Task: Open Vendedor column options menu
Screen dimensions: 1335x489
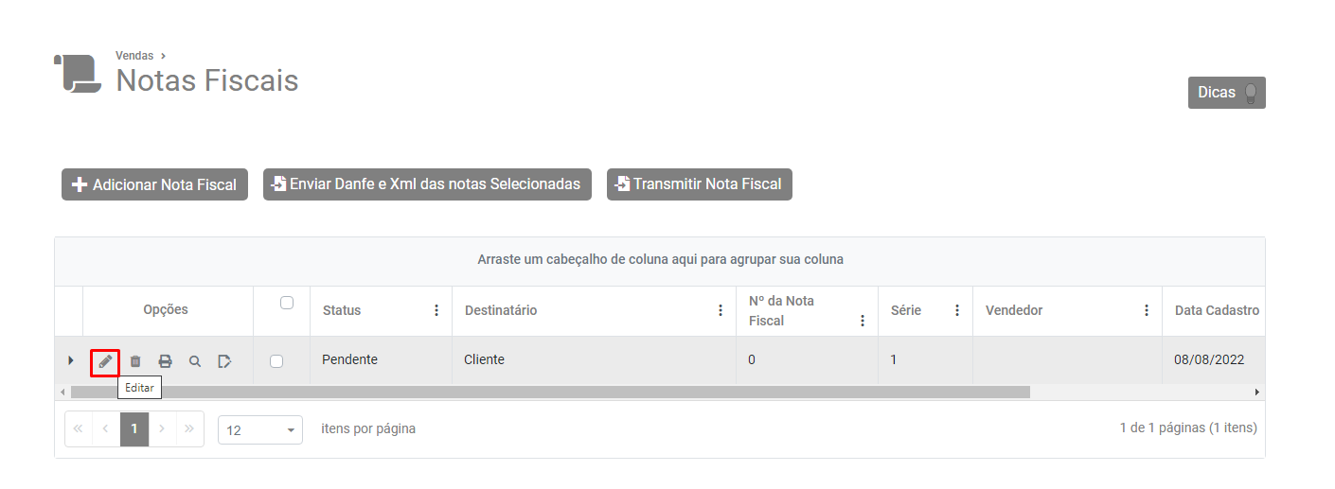Action: [x=1147, y=310]
